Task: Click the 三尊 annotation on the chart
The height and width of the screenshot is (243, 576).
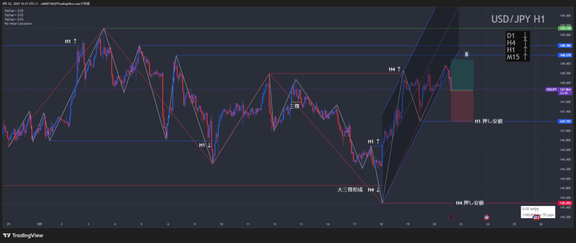Action: coord(294,106)
